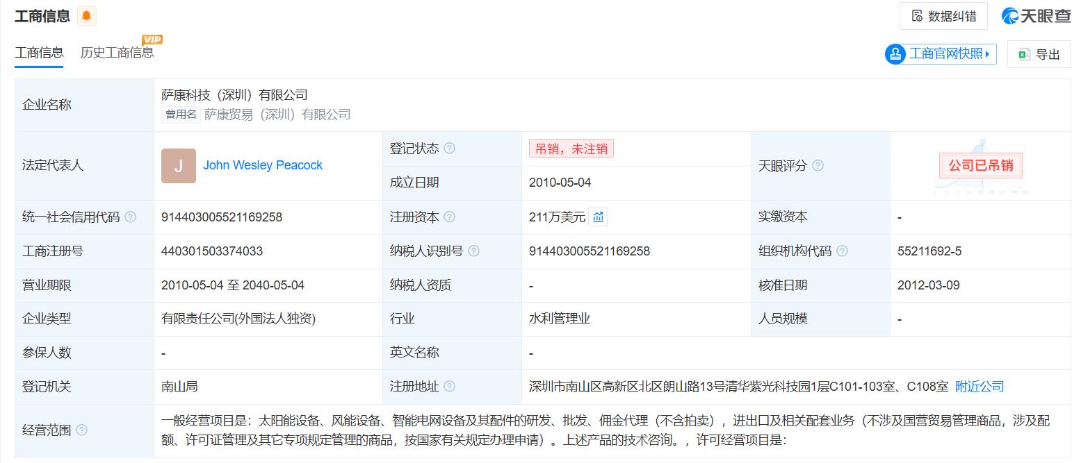Click the 附近公司 link after the address
The height and width of the screenshot is (463, 1081).
[980, 387]
